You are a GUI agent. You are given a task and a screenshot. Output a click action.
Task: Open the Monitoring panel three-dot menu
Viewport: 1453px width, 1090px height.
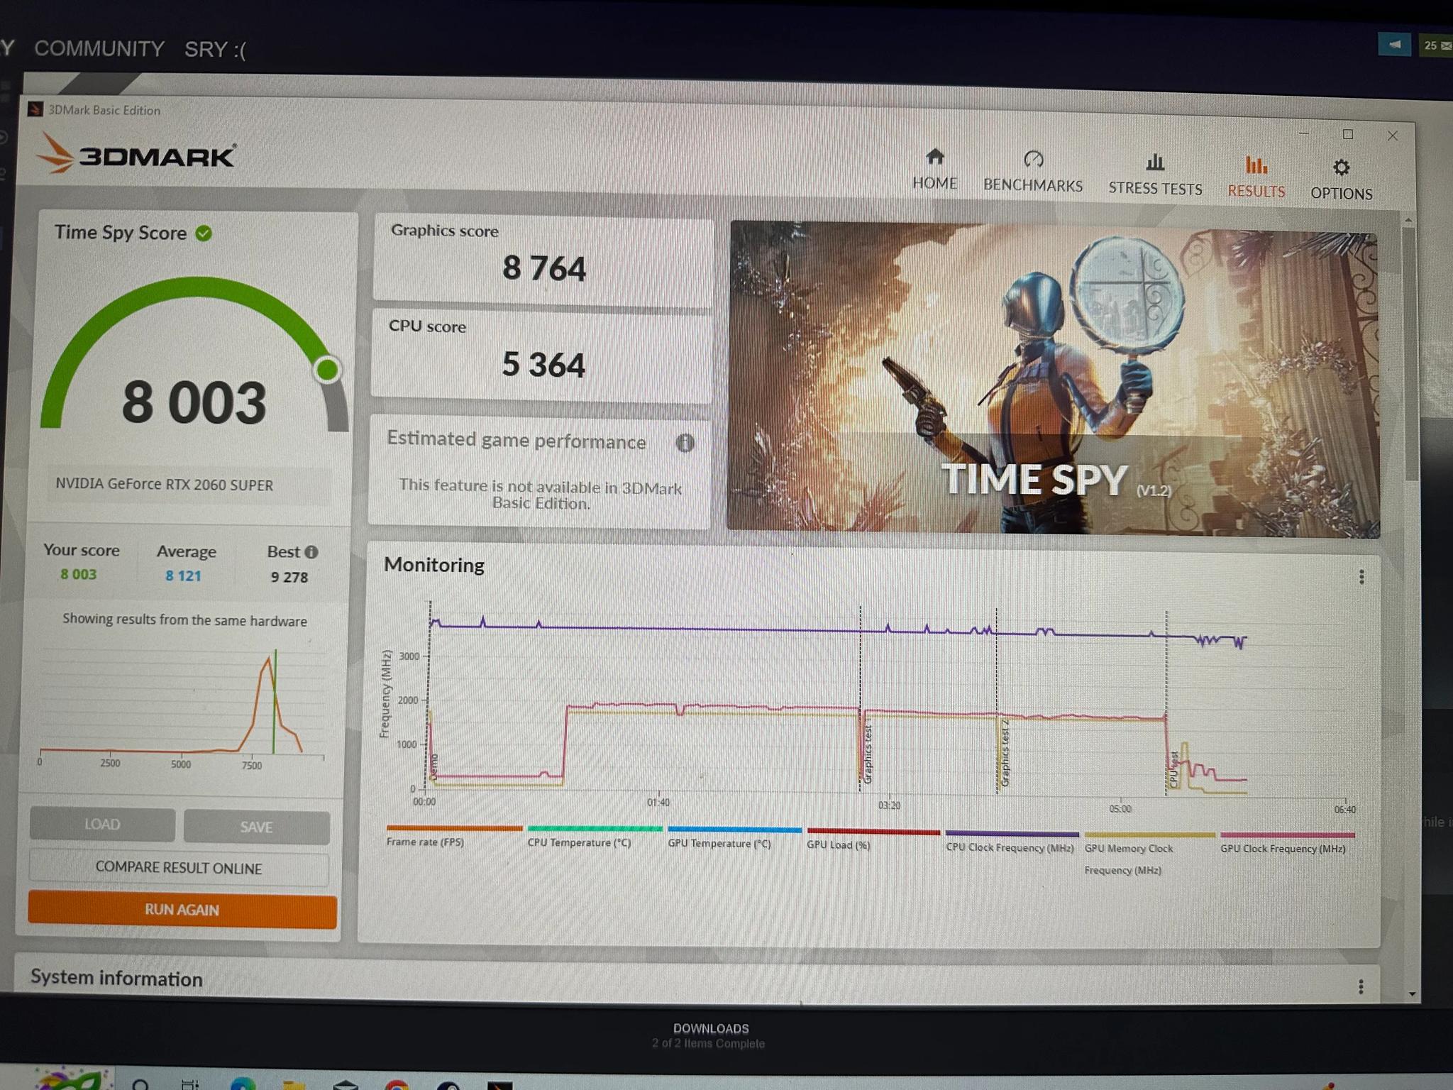(x=1361, y=576)
